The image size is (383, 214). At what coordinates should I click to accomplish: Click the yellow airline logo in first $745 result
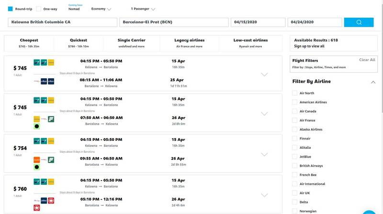[51, 62]
